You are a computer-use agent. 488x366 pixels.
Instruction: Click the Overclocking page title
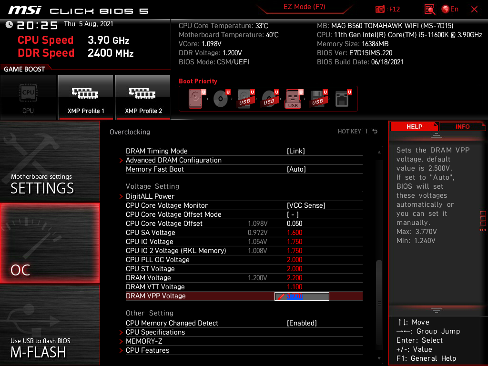pyautogui.click(x=130, y=132)
